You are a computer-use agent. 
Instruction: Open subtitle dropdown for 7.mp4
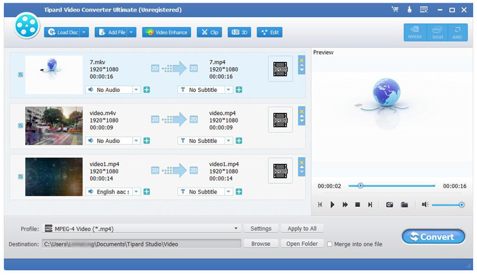(x=229, y=90)
